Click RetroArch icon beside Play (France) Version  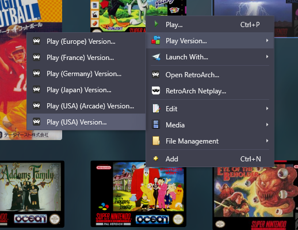pos(36,57)
